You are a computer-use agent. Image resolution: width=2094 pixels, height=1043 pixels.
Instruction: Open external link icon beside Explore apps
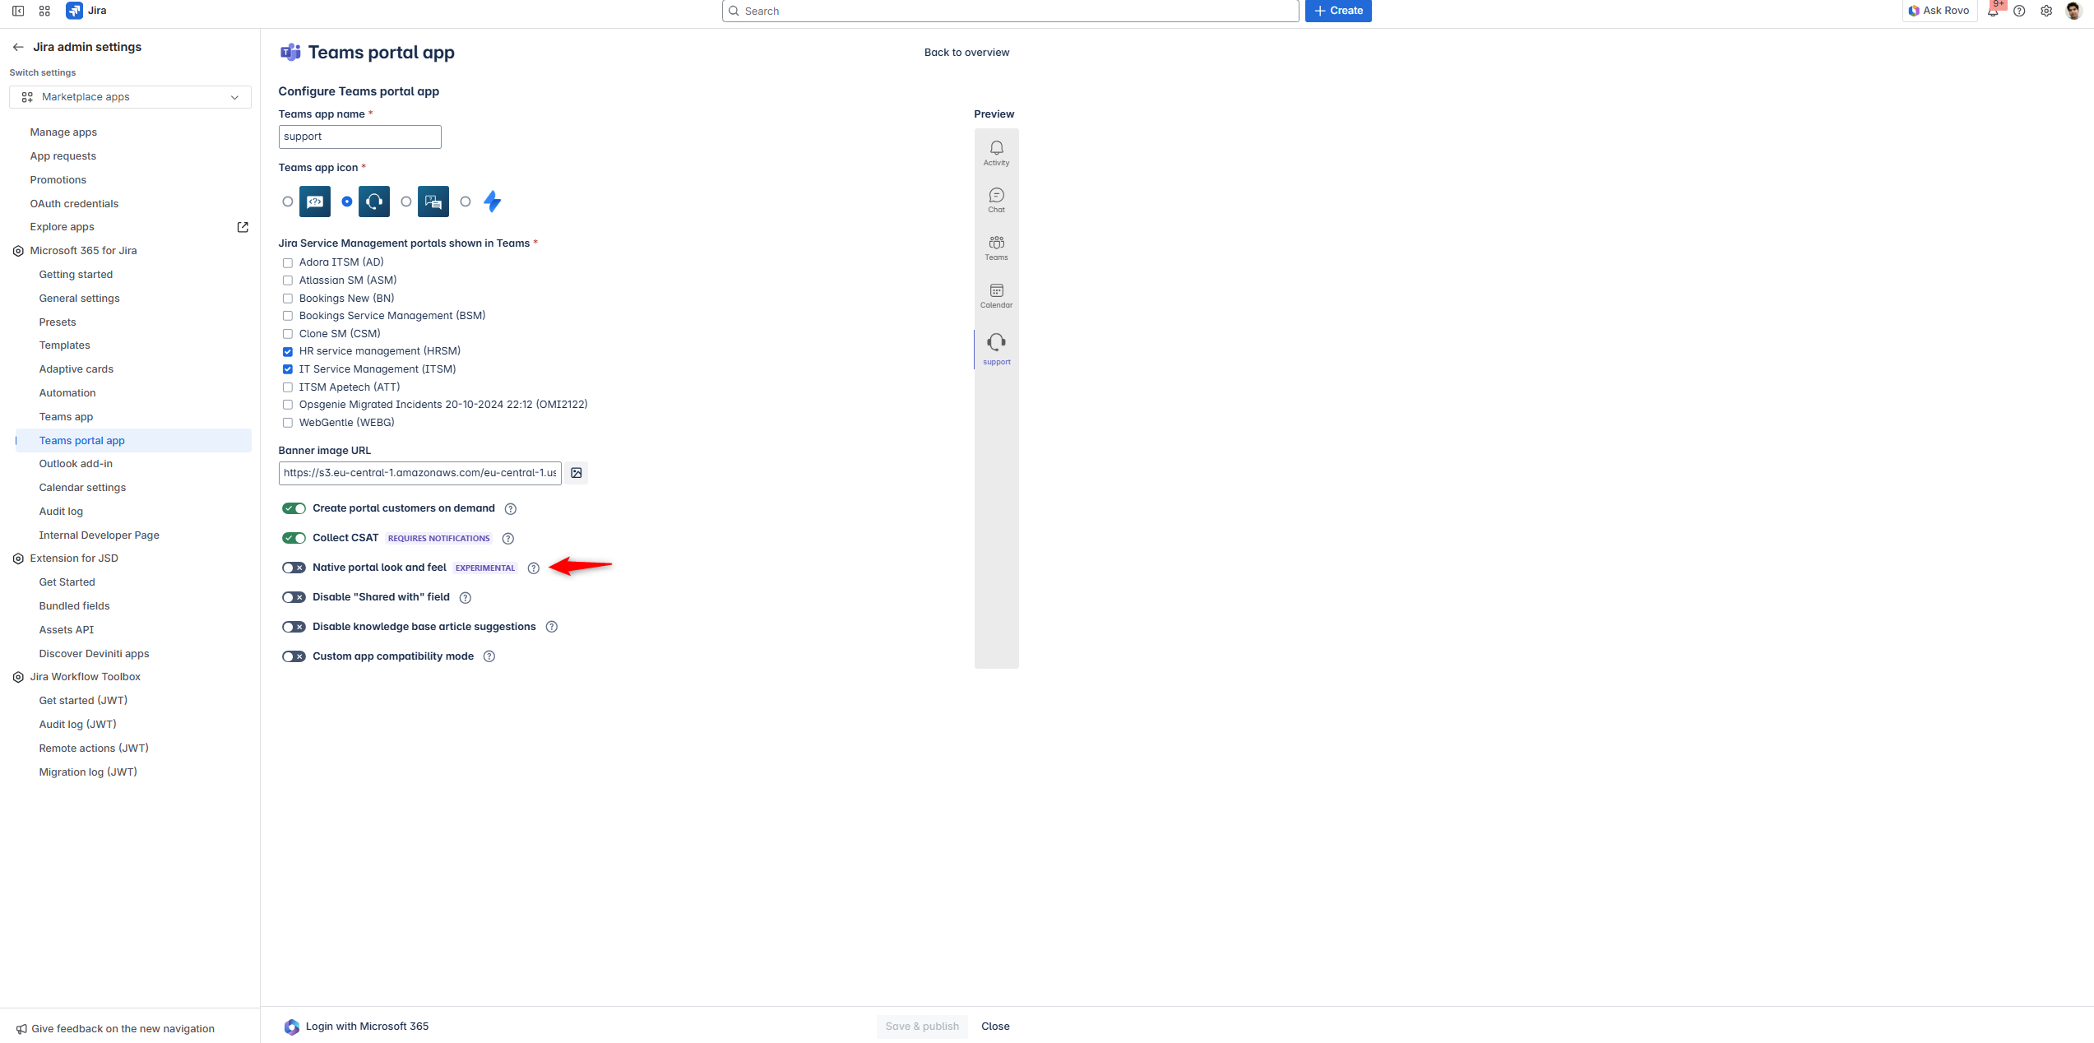[243, 227]
